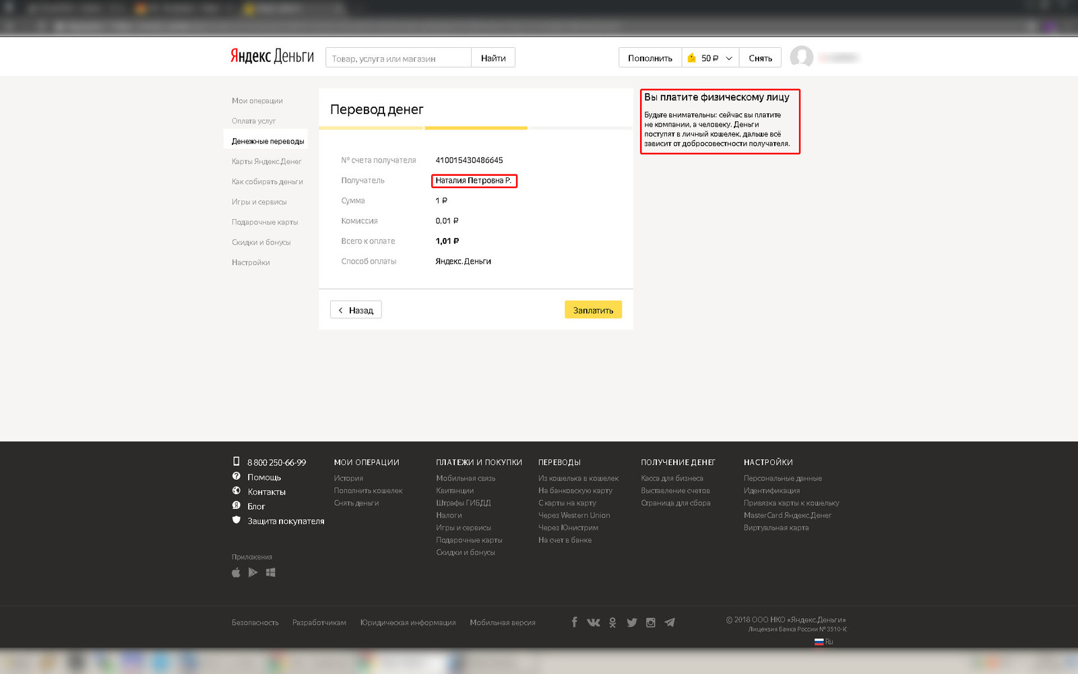
Task: Open Квитанции footer link
Action: [455, 491]
